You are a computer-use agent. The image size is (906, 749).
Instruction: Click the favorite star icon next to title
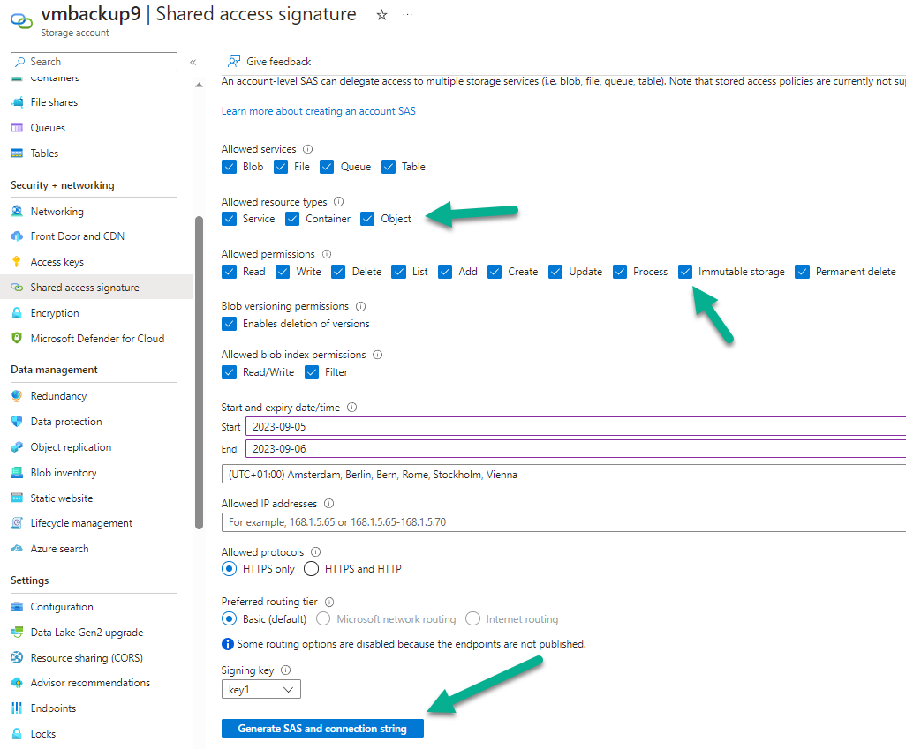point(381,15)
